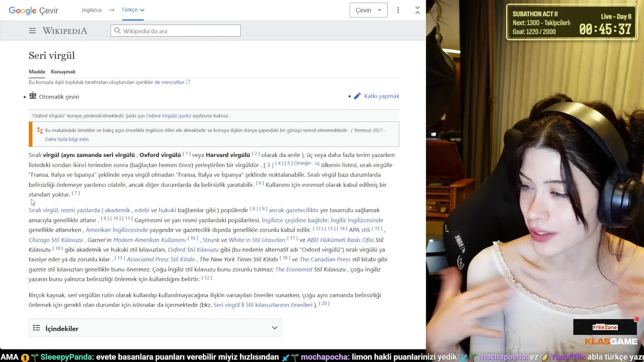
Task: Click the SUBATHON ACT II overlay title
Action: pos(535,14)
